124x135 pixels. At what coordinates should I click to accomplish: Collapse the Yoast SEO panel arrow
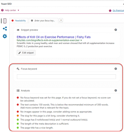click(123, 4)
